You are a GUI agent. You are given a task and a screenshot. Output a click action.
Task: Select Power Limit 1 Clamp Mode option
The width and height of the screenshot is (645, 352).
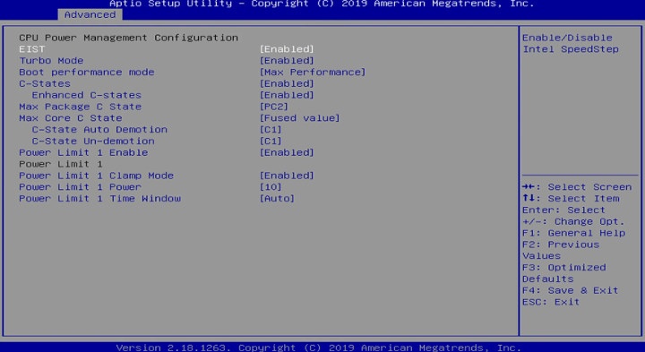tap(96, 176)
